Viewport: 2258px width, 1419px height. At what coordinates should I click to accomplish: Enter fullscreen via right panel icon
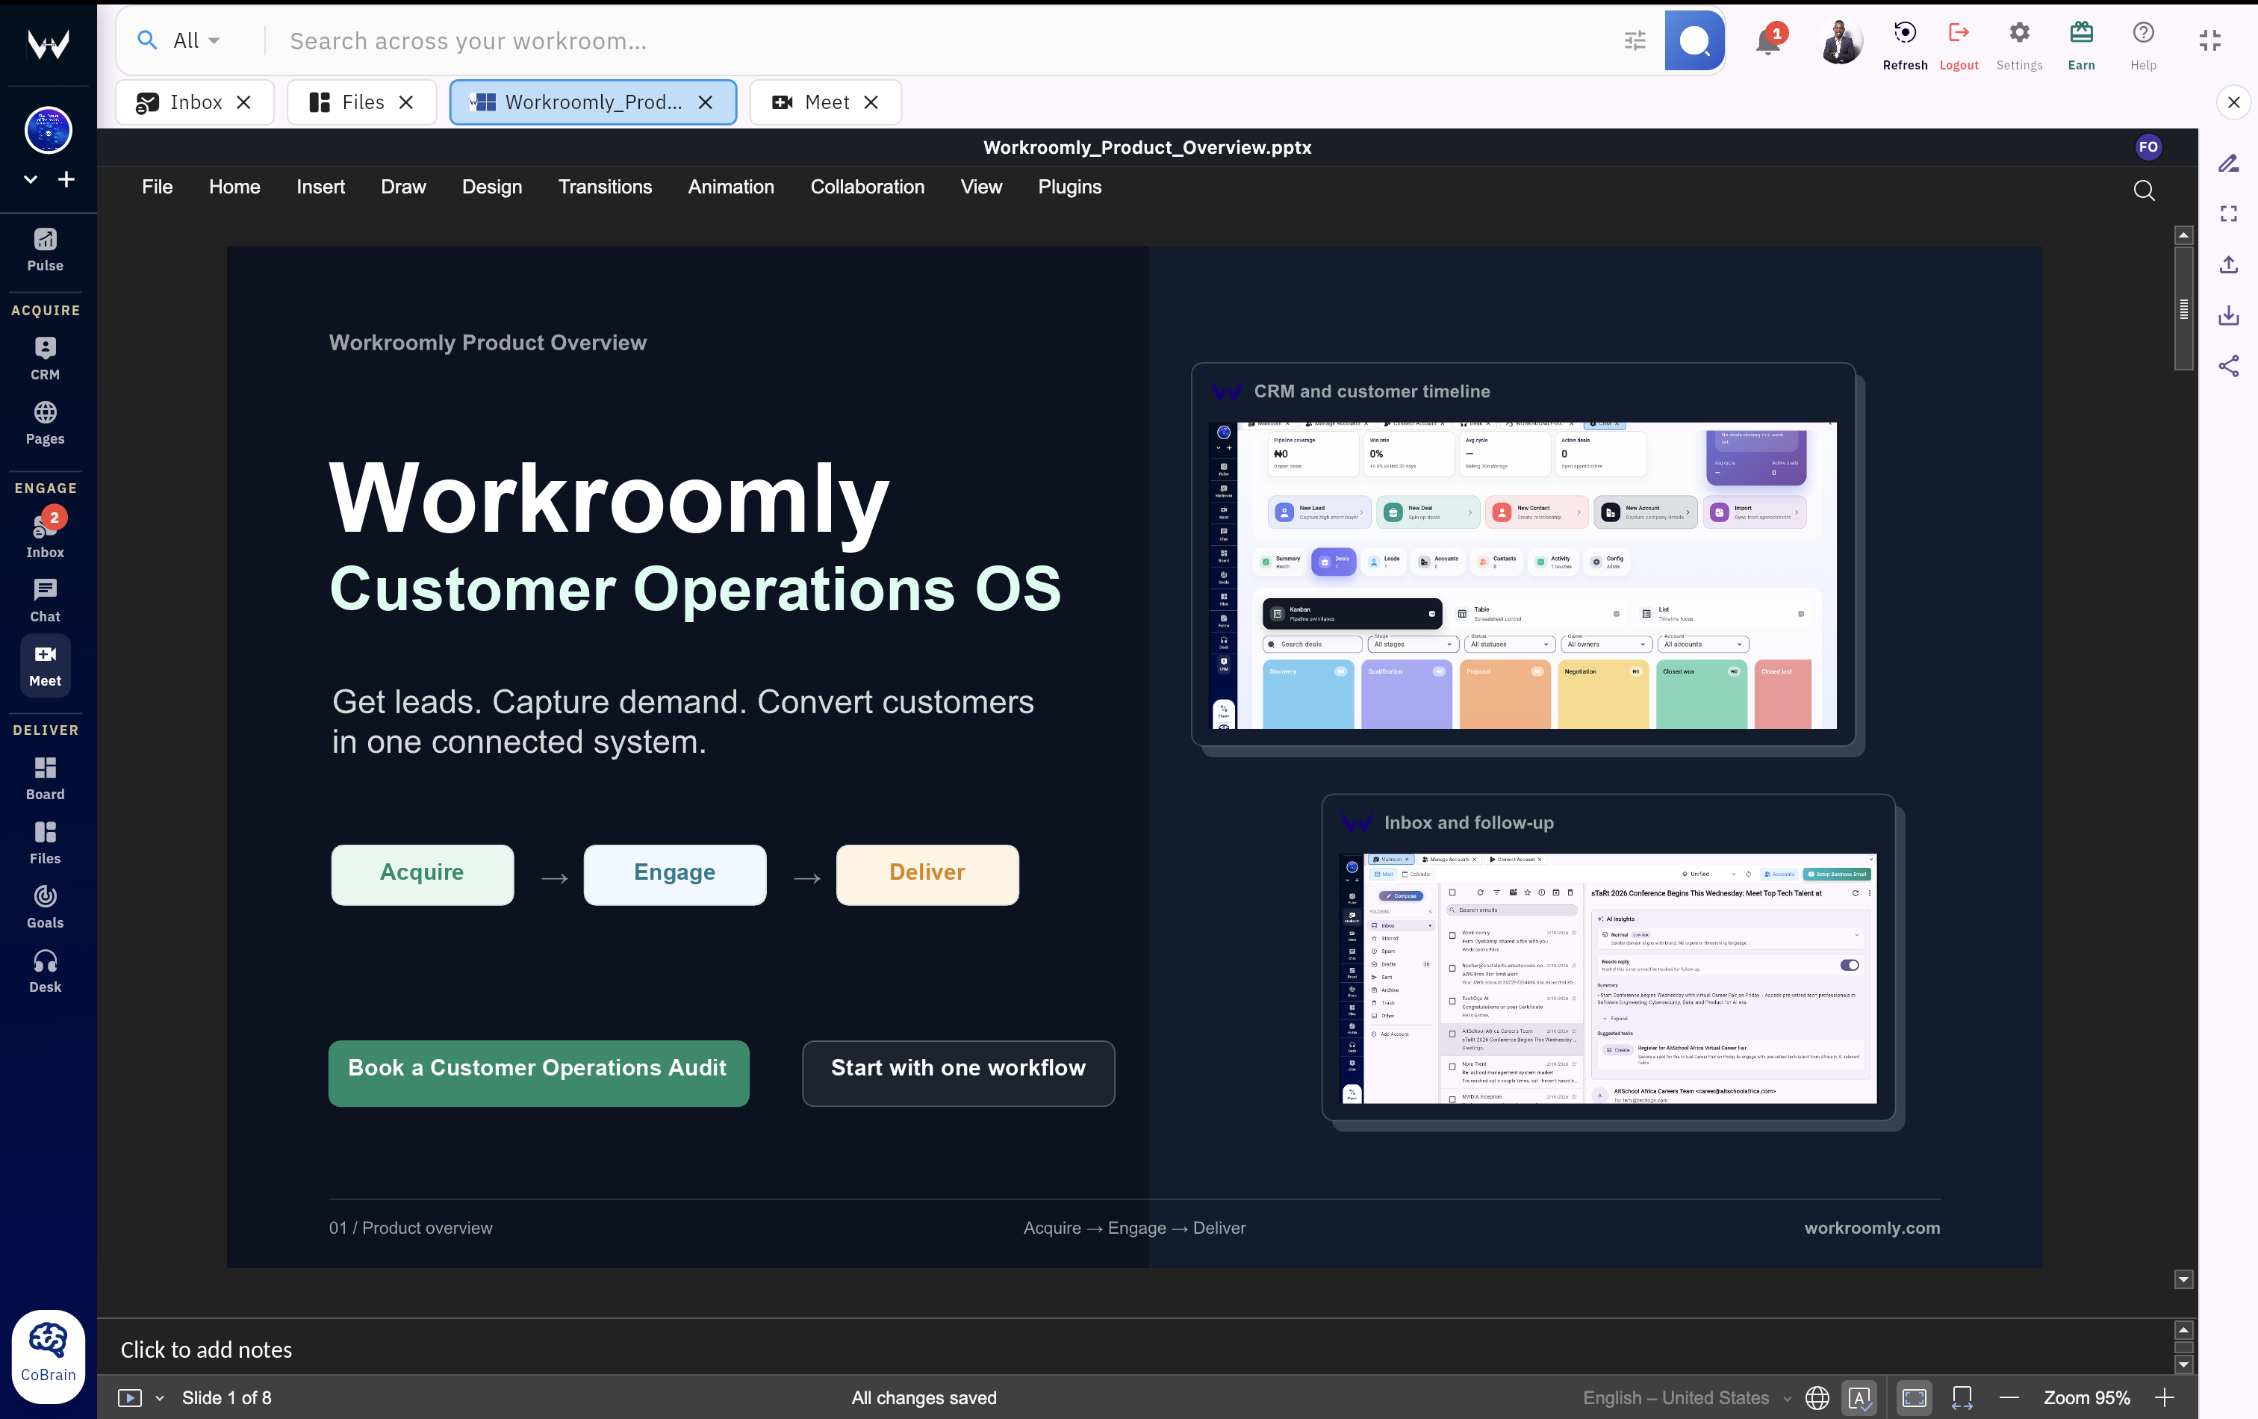click(2229, 214)
